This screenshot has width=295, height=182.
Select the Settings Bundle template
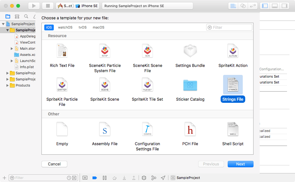pos(190,56)
